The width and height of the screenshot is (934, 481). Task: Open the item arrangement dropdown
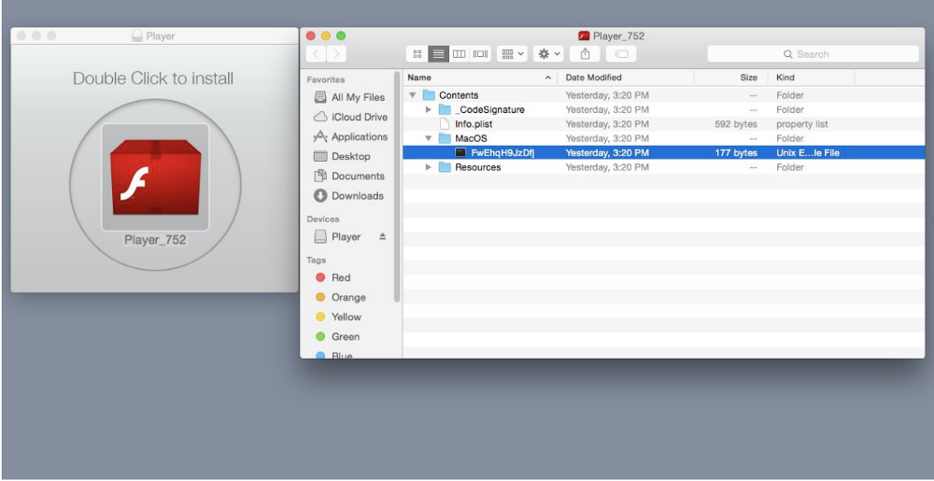pyautogui.click(x=512, y=54)
